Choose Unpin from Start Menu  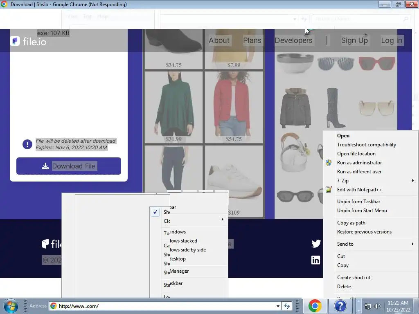[362, 211]
